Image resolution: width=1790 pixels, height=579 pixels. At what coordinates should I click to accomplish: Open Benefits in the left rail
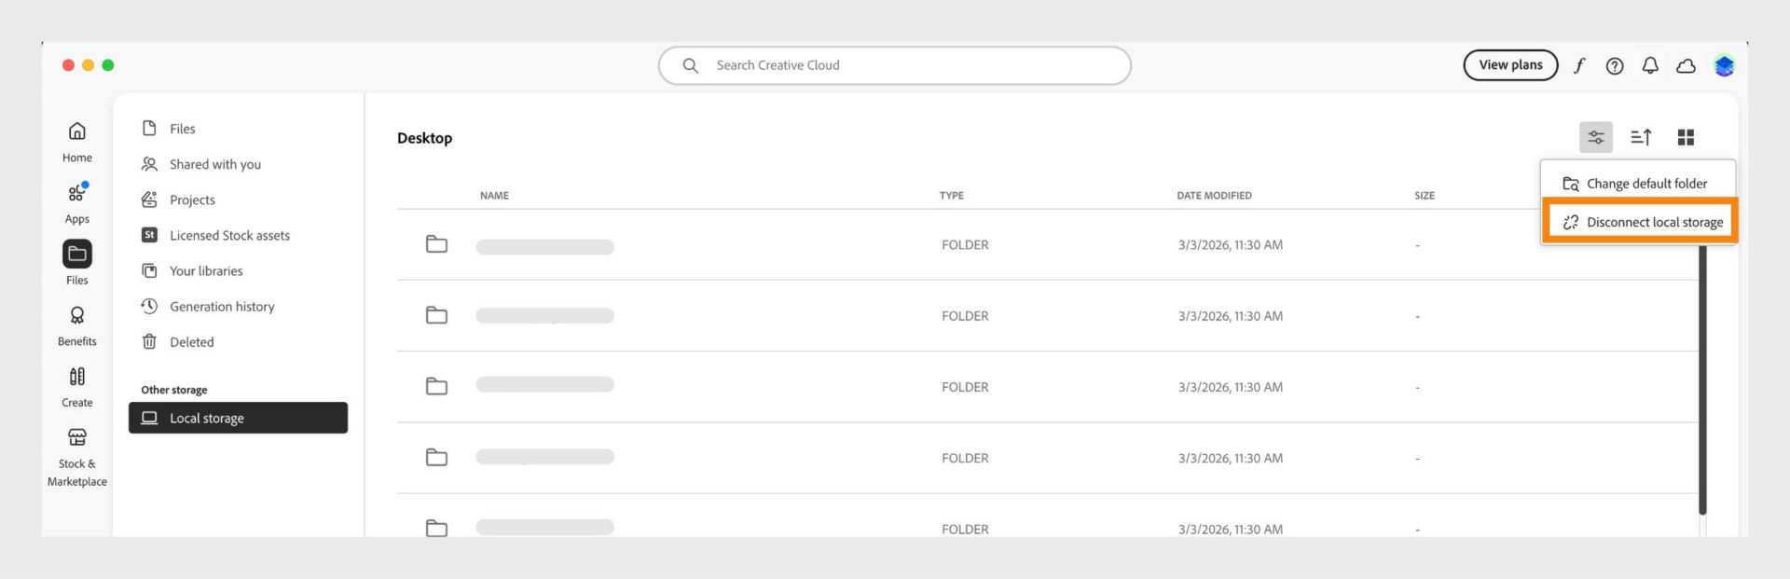(x=76, y=325)
